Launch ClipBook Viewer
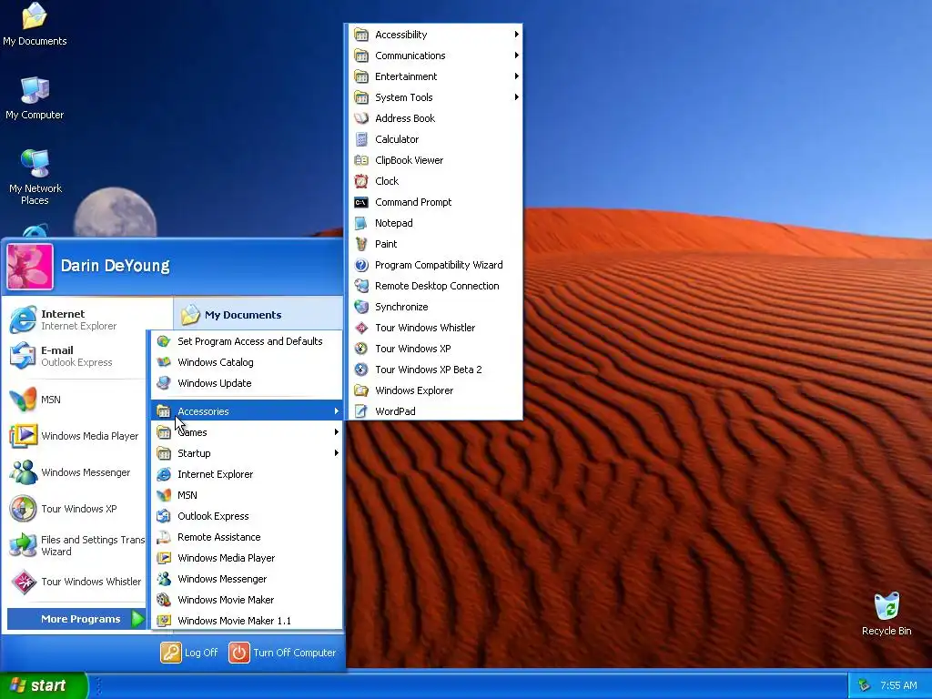This screenshot has height=699, width=932. point(436,160)
